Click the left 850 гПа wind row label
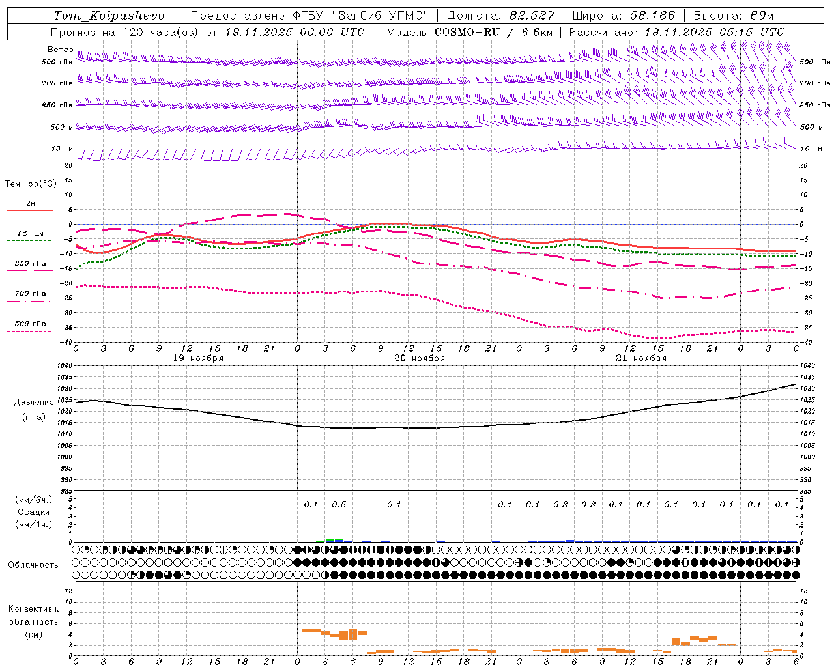Image resolution: width=834 pixels, height=667 pixels. (x=57, y=105)
